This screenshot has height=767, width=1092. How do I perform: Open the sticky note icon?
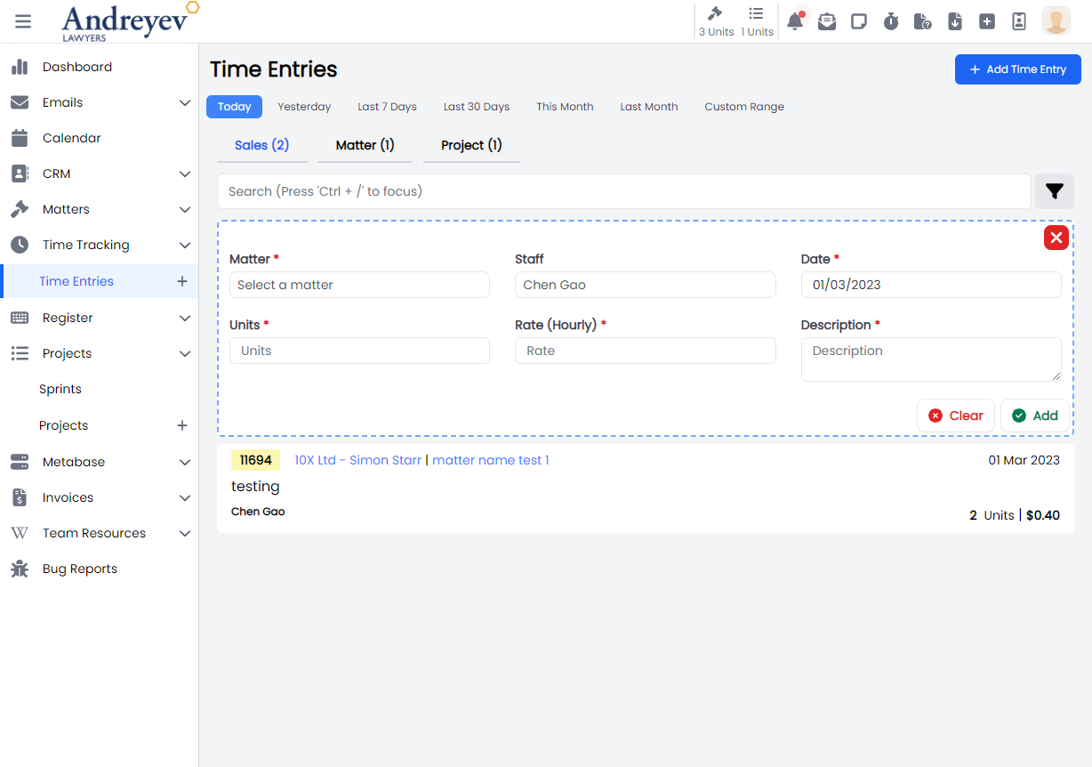click(x=859, y=21)
